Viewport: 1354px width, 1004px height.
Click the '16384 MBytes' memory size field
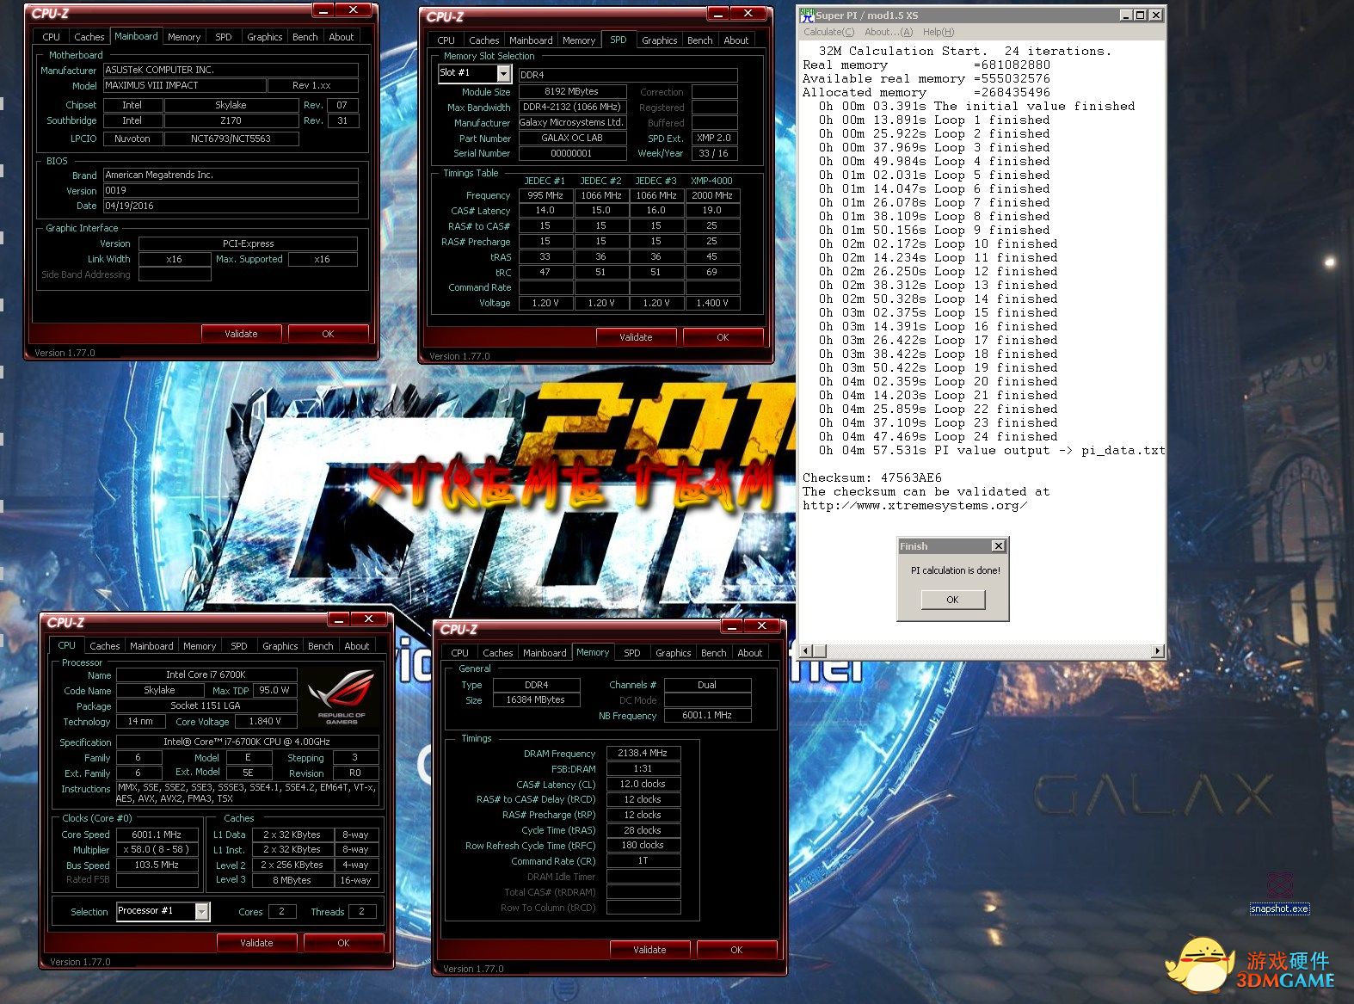(535, 700)
